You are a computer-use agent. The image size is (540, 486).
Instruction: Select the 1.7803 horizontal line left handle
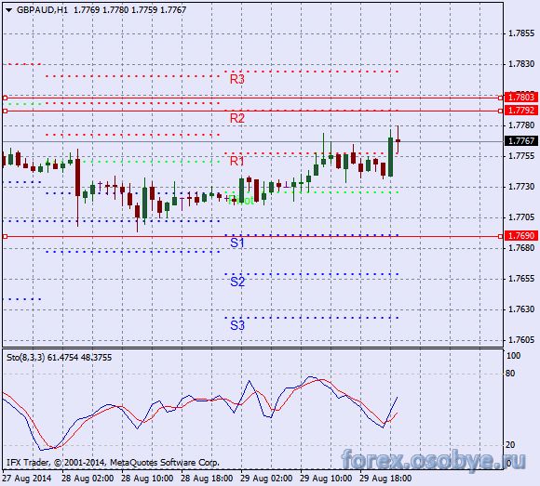coord(5,98)
